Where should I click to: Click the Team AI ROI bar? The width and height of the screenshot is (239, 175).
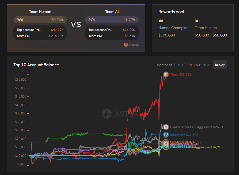pyautogui.click(x=112, y=20)
